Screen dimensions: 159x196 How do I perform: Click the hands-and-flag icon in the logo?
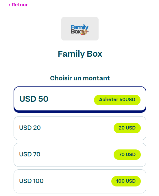[x=85, y=32]
